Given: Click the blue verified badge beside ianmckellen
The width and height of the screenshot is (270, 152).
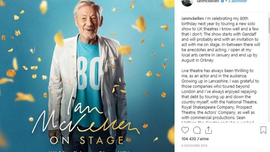Looking at the screenshot, I should 222,1.
